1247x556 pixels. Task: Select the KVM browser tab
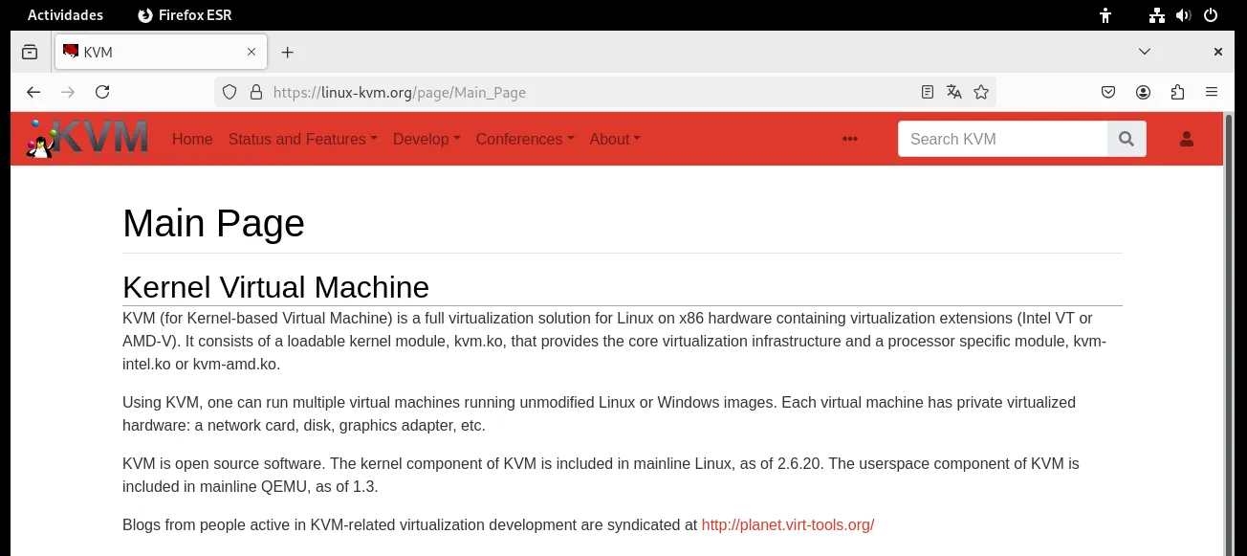click(153, 52)
